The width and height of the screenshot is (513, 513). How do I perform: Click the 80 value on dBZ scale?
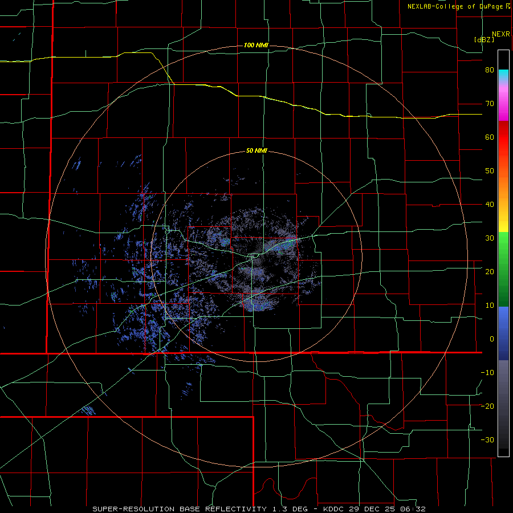(490, 70)
